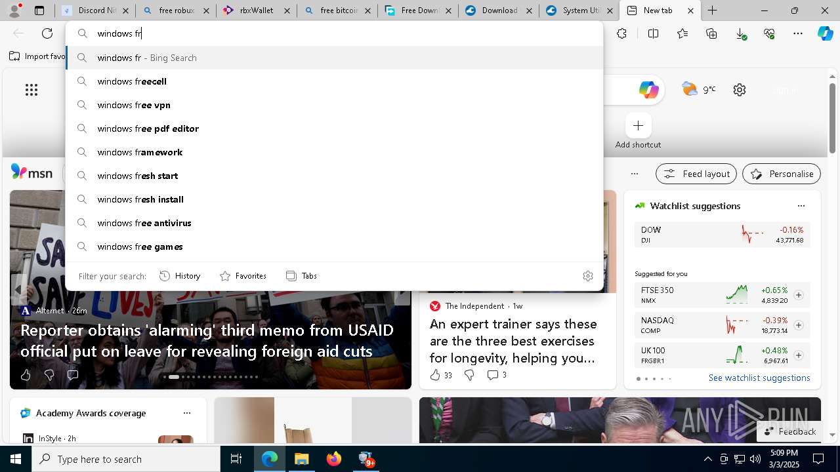Select suggestion windows free games
This screenshot has width=840, height=472.
coord(335,246)
